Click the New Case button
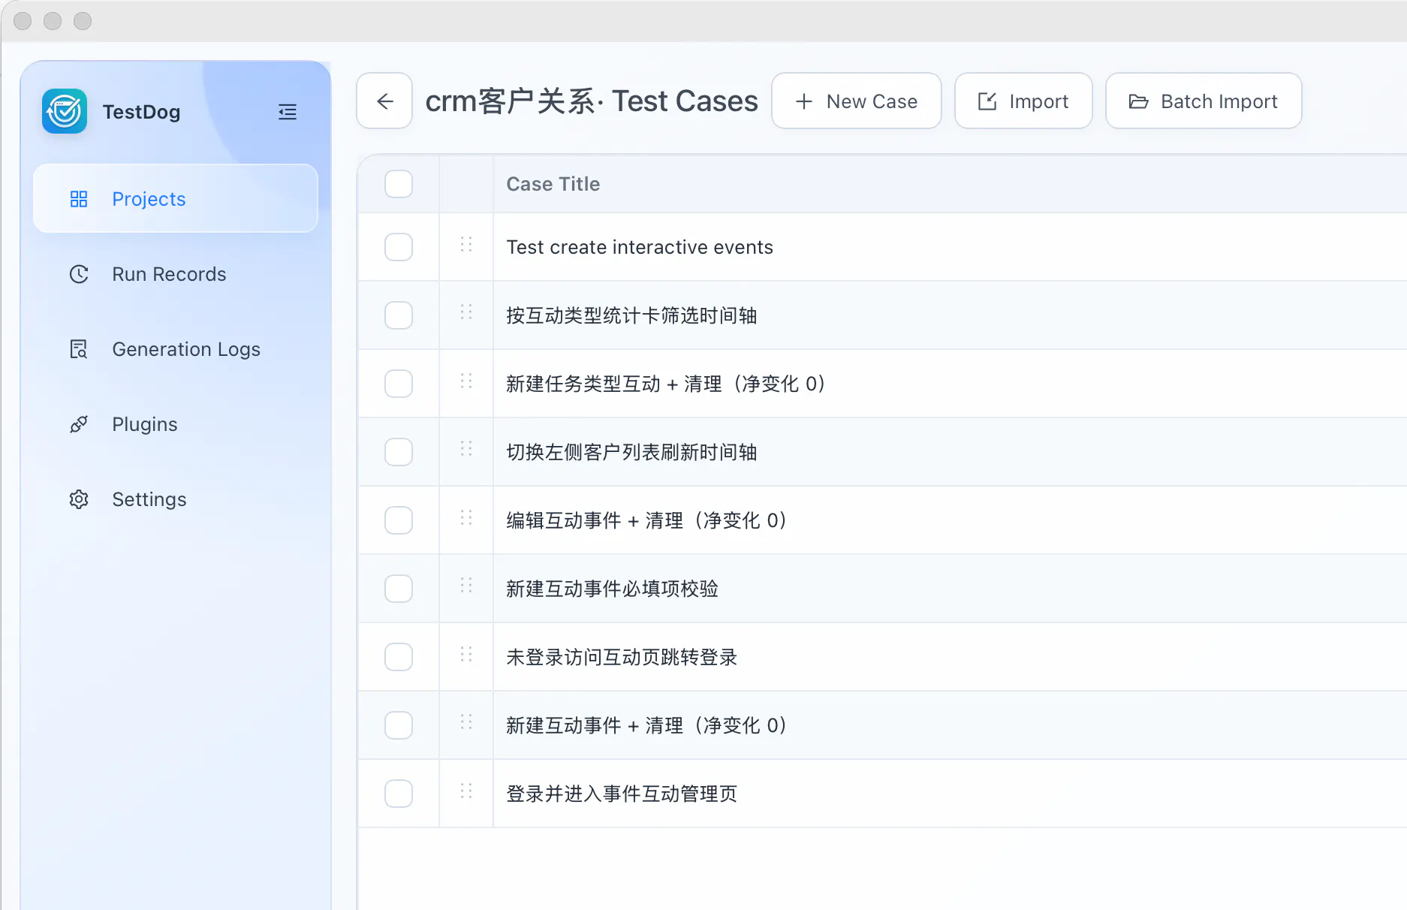Screen dimensions: 1407x910 pyautogui.click(x=857, y=101)
